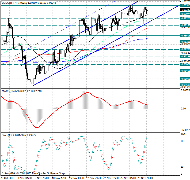Image resolution: width=190 pixels, height=180 pixels.
Task: Select the 3 Nov 04:00 time label
Action: [25, 178]
